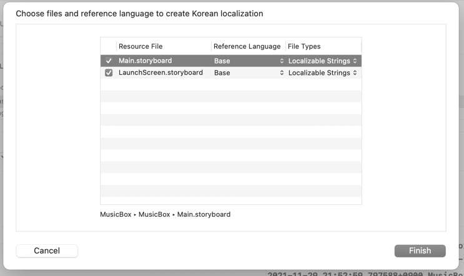Image resolution: width=464 pixels, height=276 pixels.
Task: Uncheck the Main.storyboard checkbox
Action: pos(109,61)
